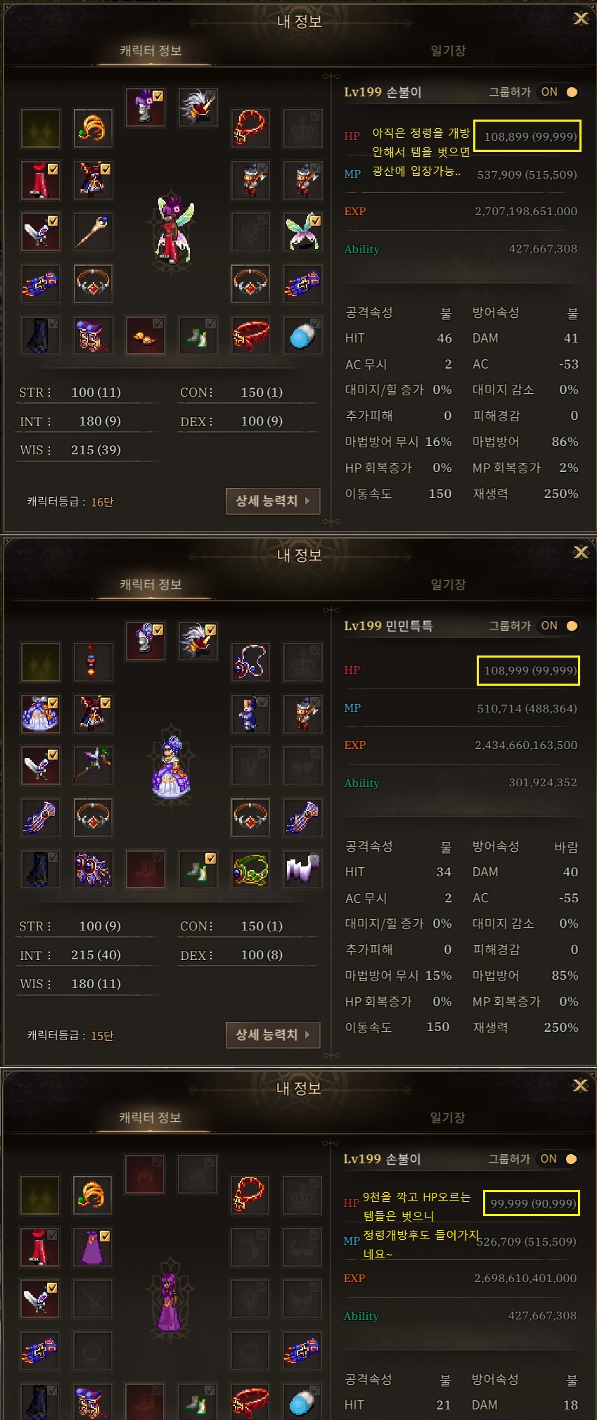Select 캐릭터 정보 tab in bottom panel
This screenshot has height=1420, width=597.
pyautogui.click(x=150, y=1118)
